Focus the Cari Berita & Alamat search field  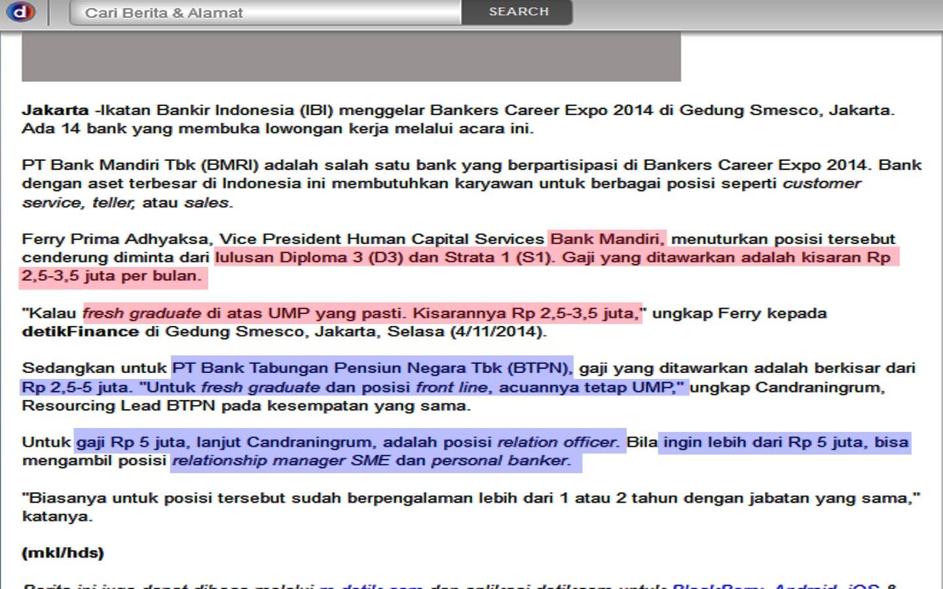[265, 13]
